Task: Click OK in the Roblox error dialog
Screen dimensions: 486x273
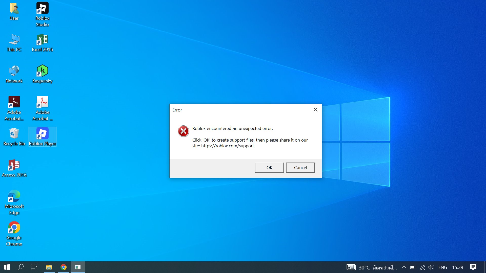Action: (269, 168)
